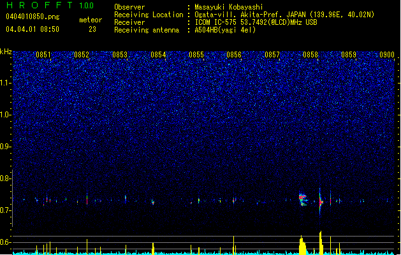This screenshot has height=255, width=401.
Task: Click the echo streak at the 0852 mark
Action: (87, 199)
